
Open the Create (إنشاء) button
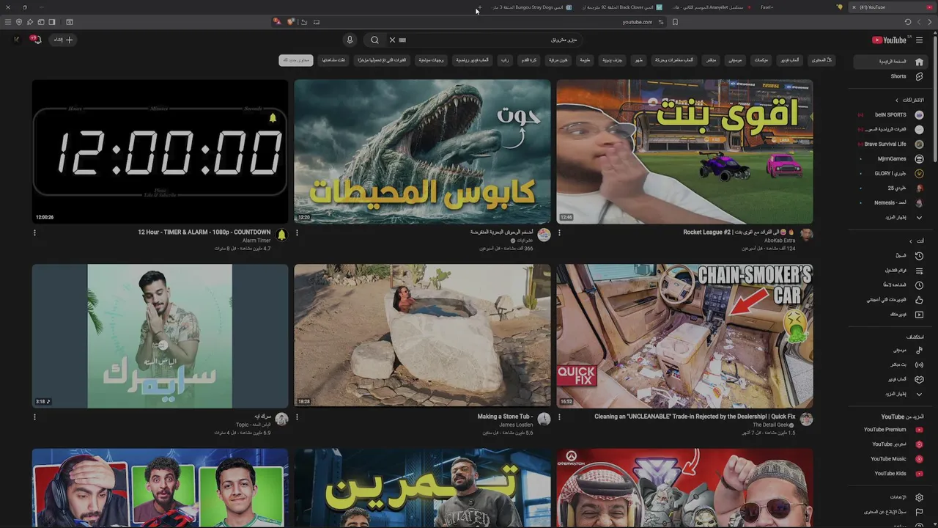click(63, 40)
